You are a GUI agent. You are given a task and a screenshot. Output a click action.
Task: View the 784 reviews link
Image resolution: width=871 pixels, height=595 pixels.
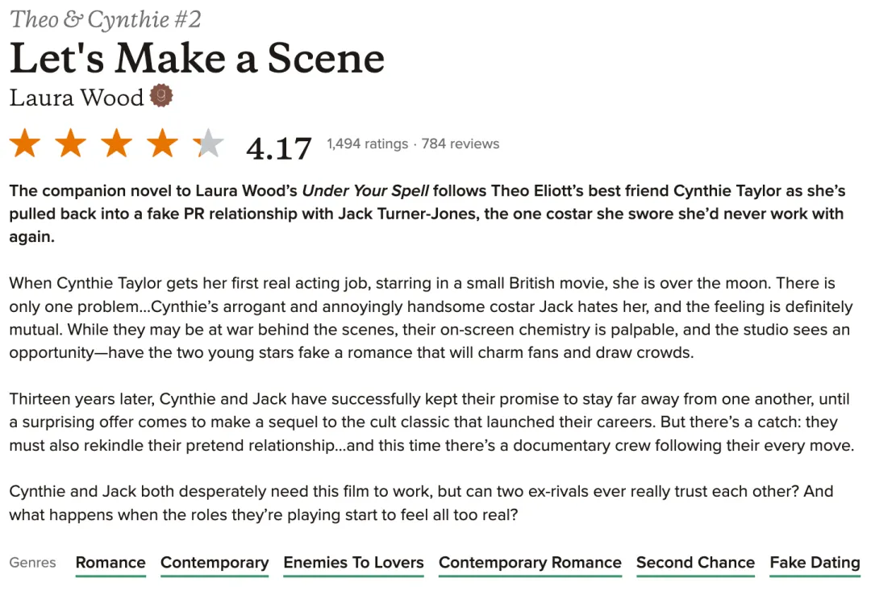coord(461,144)
